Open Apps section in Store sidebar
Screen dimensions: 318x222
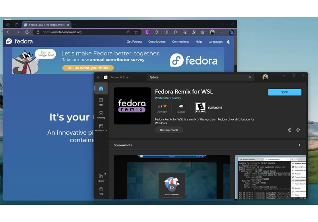click(101, 102)
